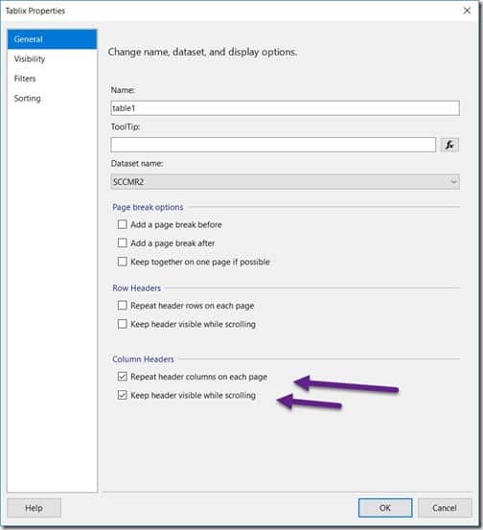
Task: Uncheck Repeat header columns on each page
Action: [123, 377]
